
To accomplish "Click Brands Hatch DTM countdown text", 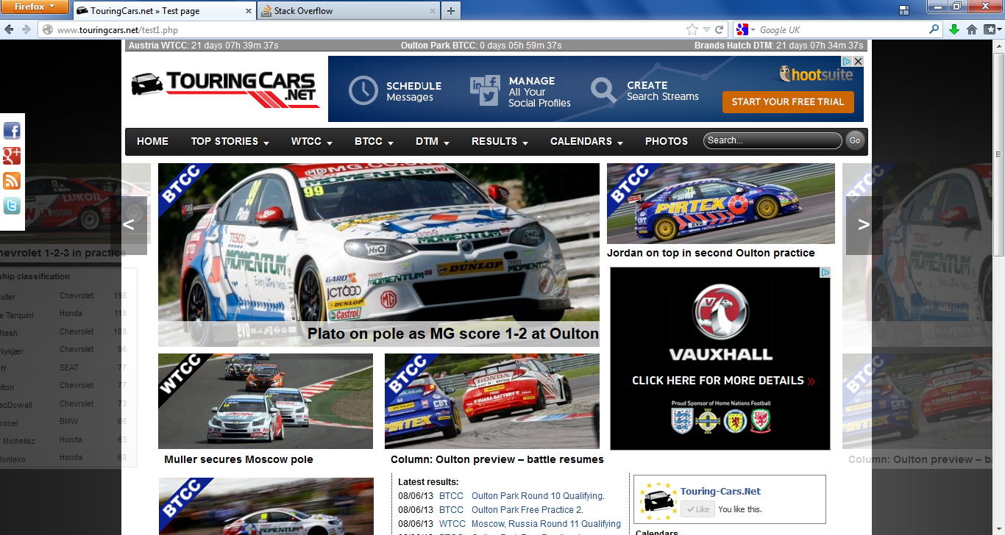I will point(779,46).
